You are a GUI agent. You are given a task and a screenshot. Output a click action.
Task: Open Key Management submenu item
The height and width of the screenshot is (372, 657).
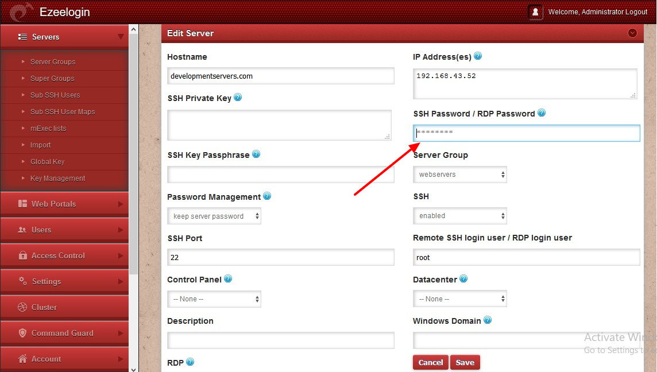point(57,179)
